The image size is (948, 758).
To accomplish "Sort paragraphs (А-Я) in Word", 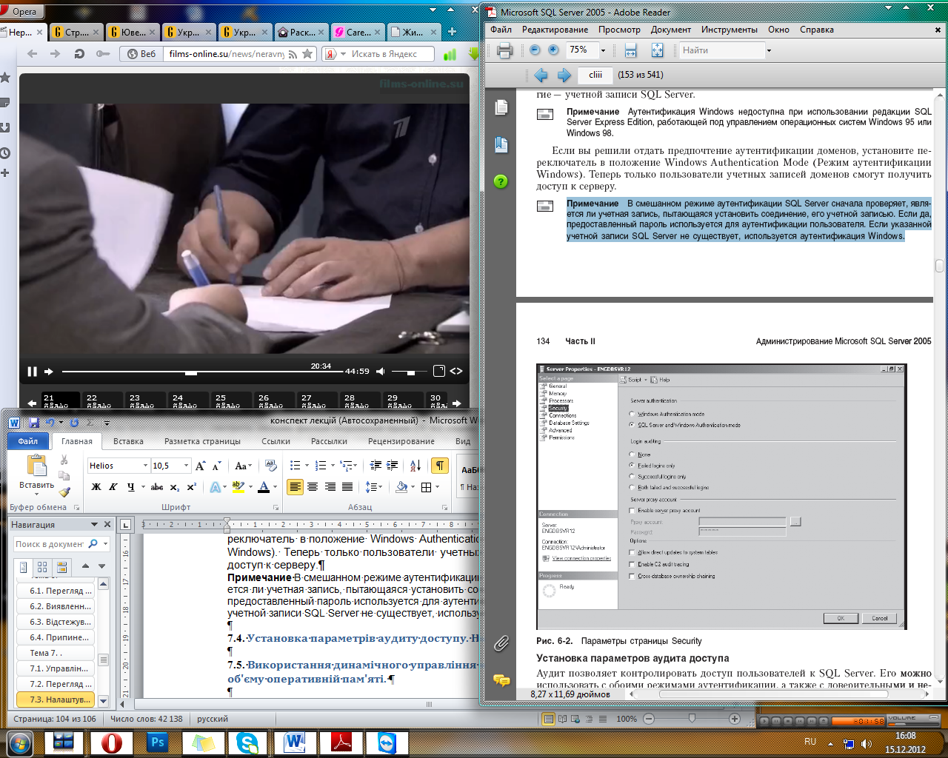I will tap(415, 466).
